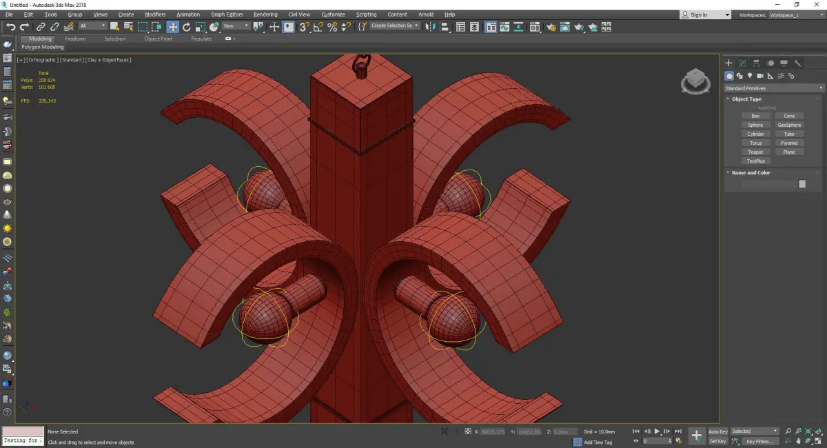Toggle the Selection Lock padlock
The height and width of the screenshot is (448, 827).
click(x=456, y=431)
